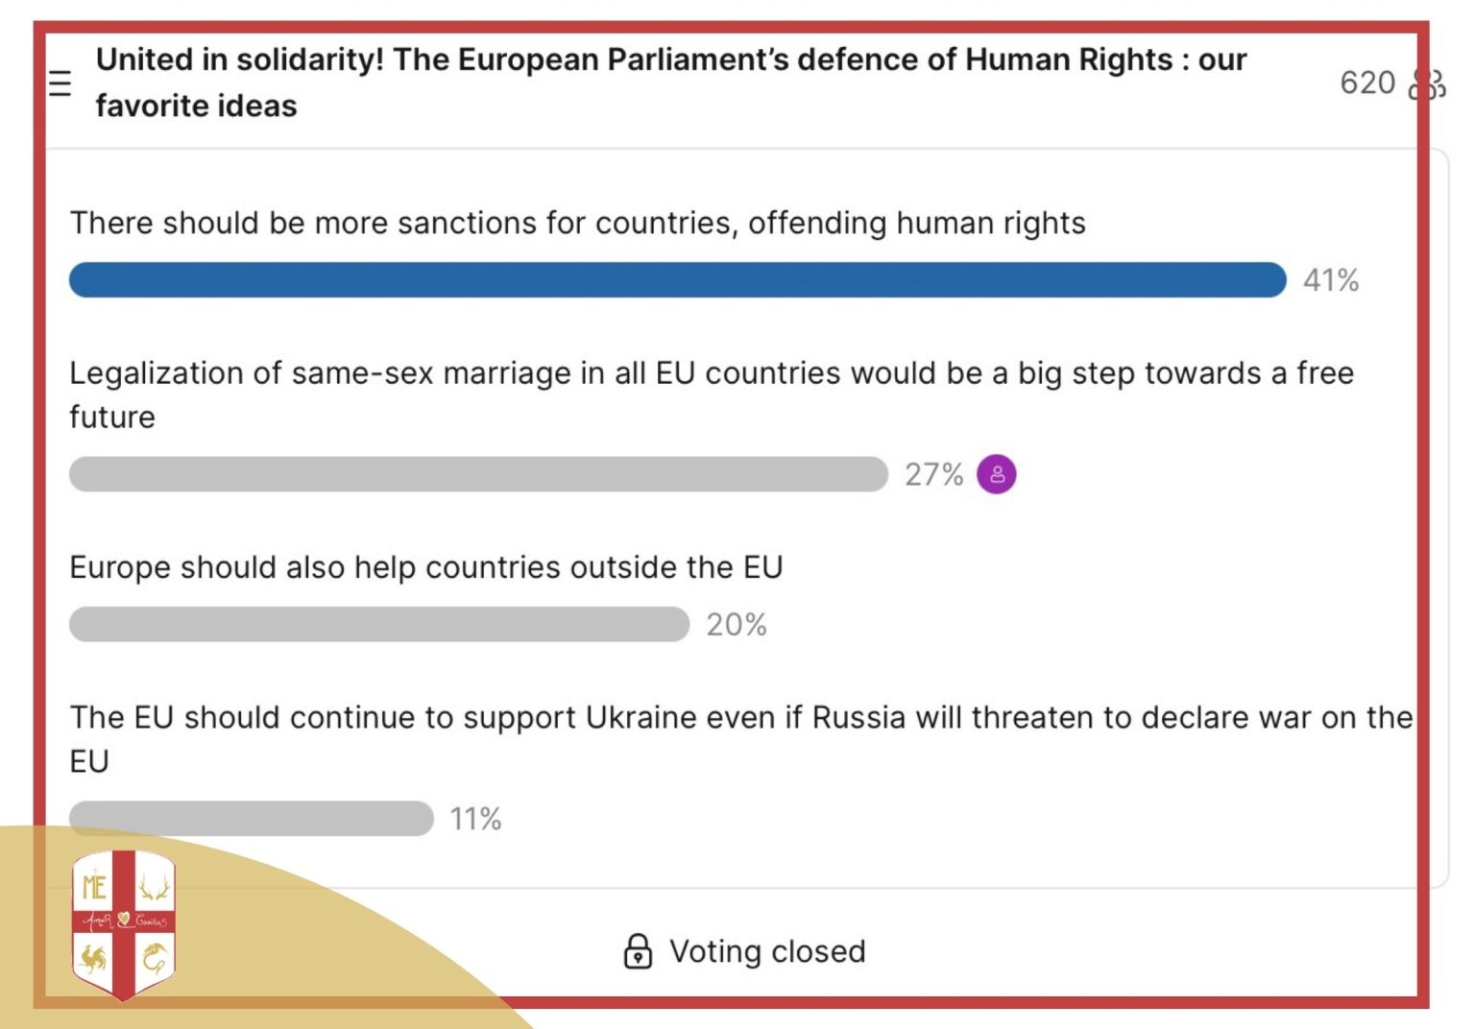Click the 620 participant count

(1367, 84)
